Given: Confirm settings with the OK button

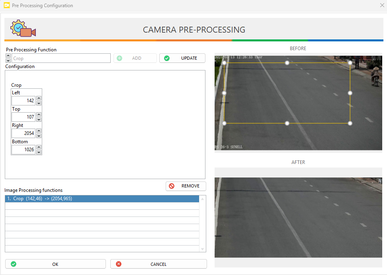Looking at the screenshot, I should click(x=55, y=264).
